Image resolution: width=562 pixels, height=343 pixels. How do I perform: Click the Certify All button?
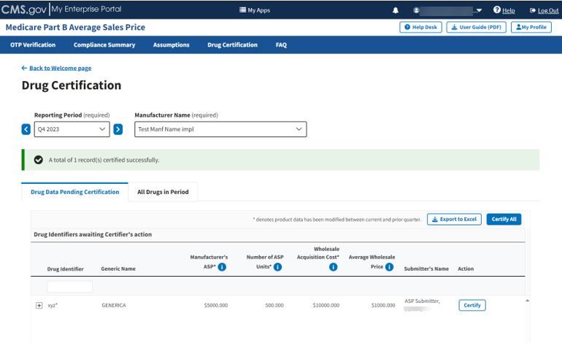(x=504, y=219)
